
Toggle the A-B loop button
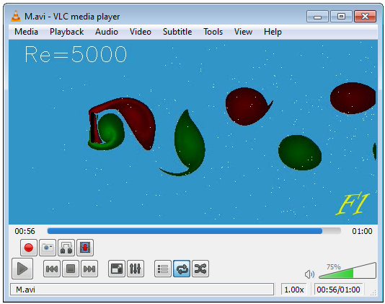[66, 248]
